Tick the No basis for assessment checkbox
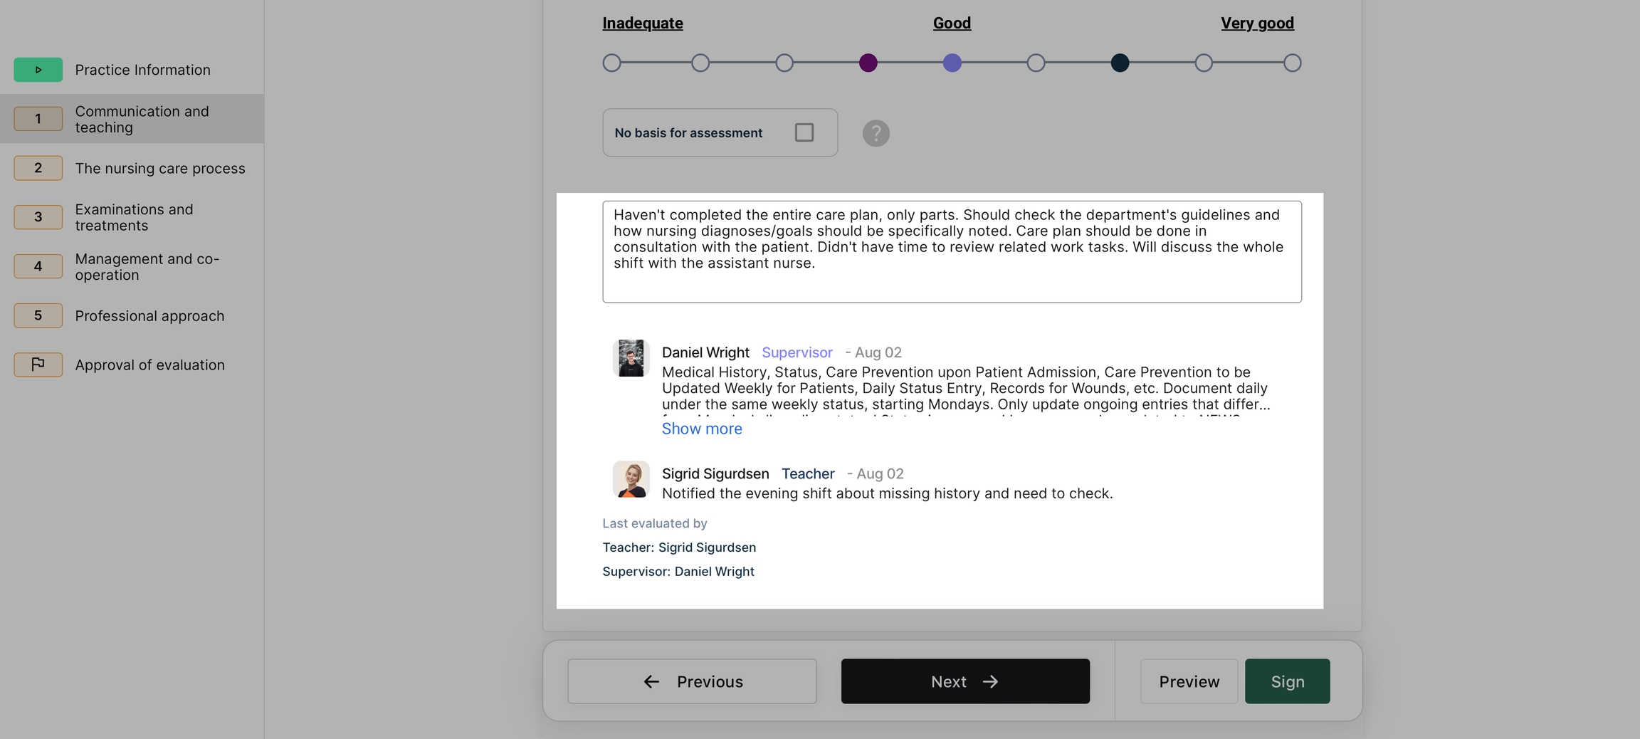 coord(804,132)
